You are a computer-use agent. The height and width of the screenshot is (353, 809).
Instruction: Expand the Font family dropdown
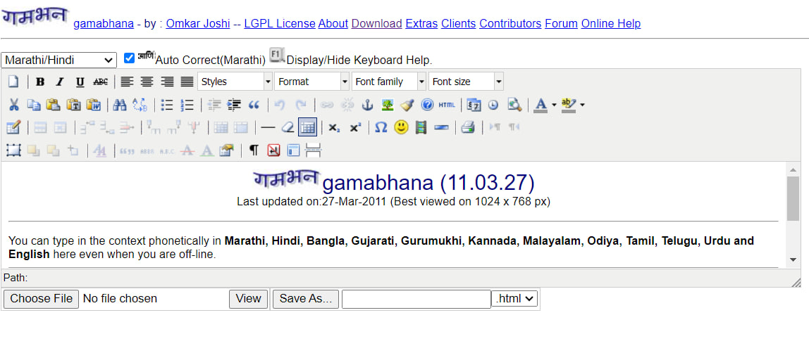(389, 82)
